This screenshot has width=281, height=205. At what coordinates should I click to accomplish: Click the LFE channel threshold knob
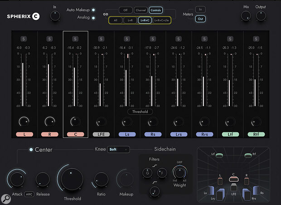101,122
